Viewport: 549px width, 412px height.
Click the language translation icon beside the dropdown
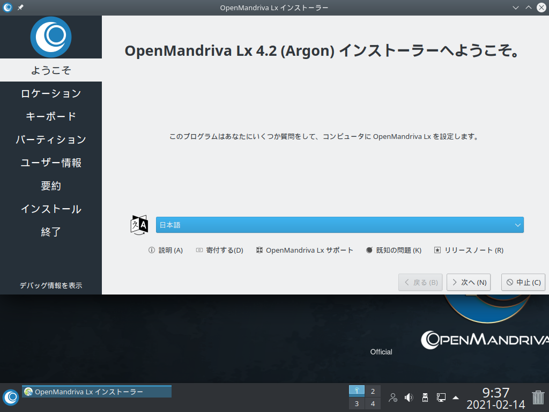pyautogui.click(x=139, y=225)
